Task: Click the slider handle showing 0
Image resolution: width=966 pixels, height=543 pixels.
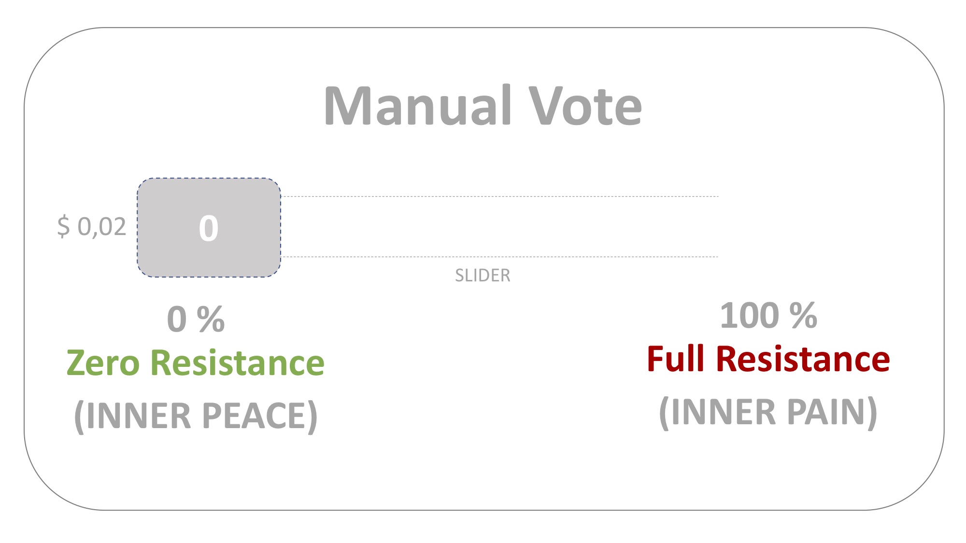Action: [209, 228]
